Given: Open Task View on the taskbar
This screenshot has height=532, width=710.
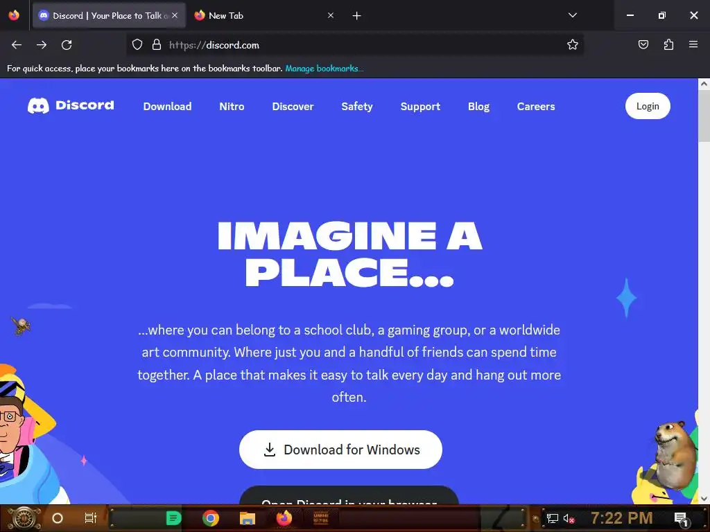Looking at the screenshot, I should pyautogui.click(x=91, y=518).
